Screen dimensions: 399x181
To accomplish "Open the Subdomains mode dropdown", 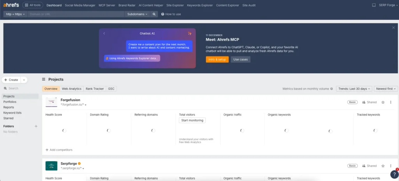I will [137, 14].
